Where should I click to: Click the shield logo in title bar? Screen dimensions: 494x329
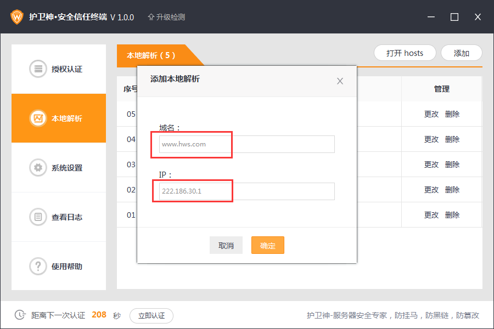coord(18,17)
